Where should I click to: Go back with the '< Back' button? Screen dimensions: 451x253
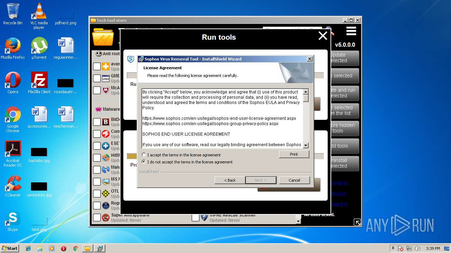(230, 180)
